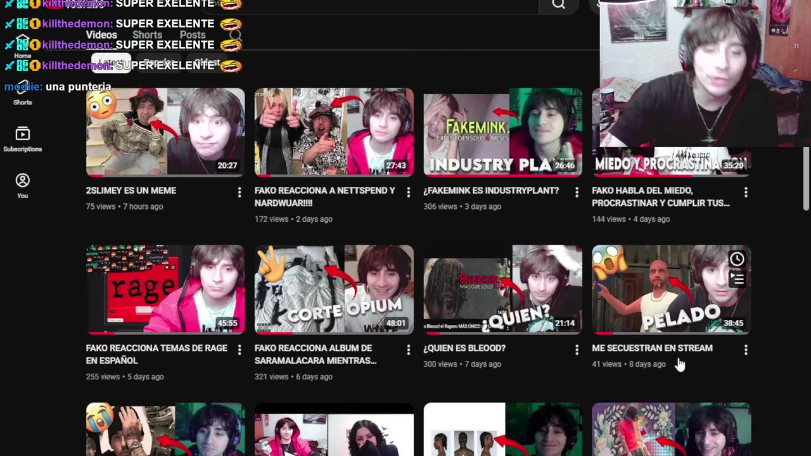Click the YouTube search magnifier icon
Screen dimensions: 811x456
click(558, 4)
